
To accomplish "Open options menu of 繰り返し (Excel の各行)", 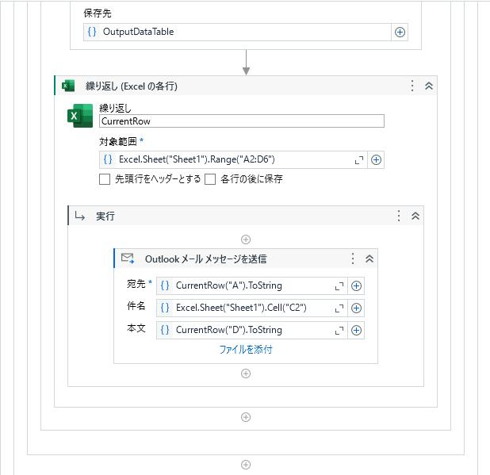I will click(412, 86).
